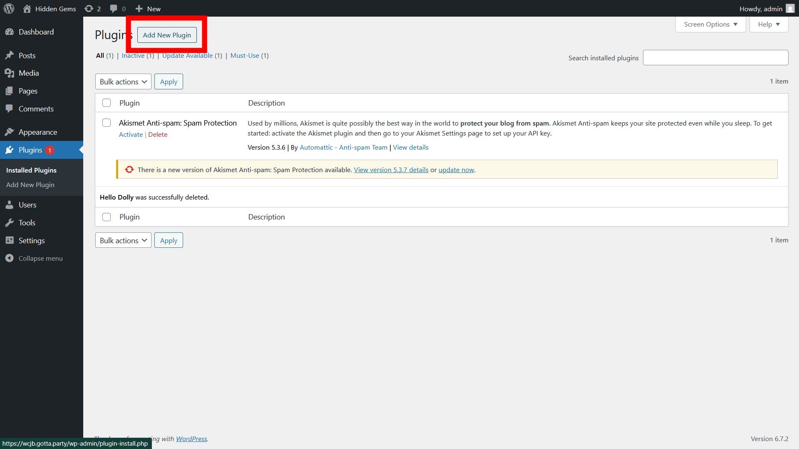
Task: Click the update now link
Action: tap(456, 170)
